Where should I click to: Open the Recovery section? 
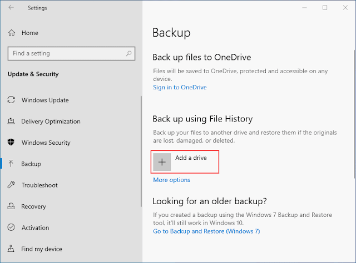click(x=33, y=206)
